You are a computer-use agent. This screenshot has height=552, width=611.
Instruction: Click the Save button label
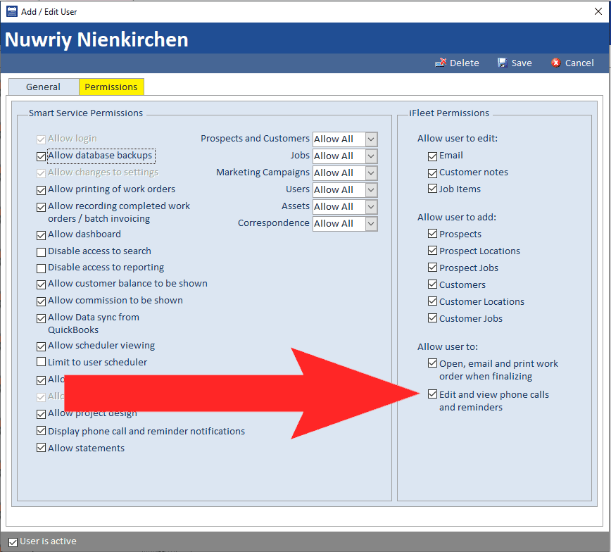pyautogui.click(x=522, y=63)
